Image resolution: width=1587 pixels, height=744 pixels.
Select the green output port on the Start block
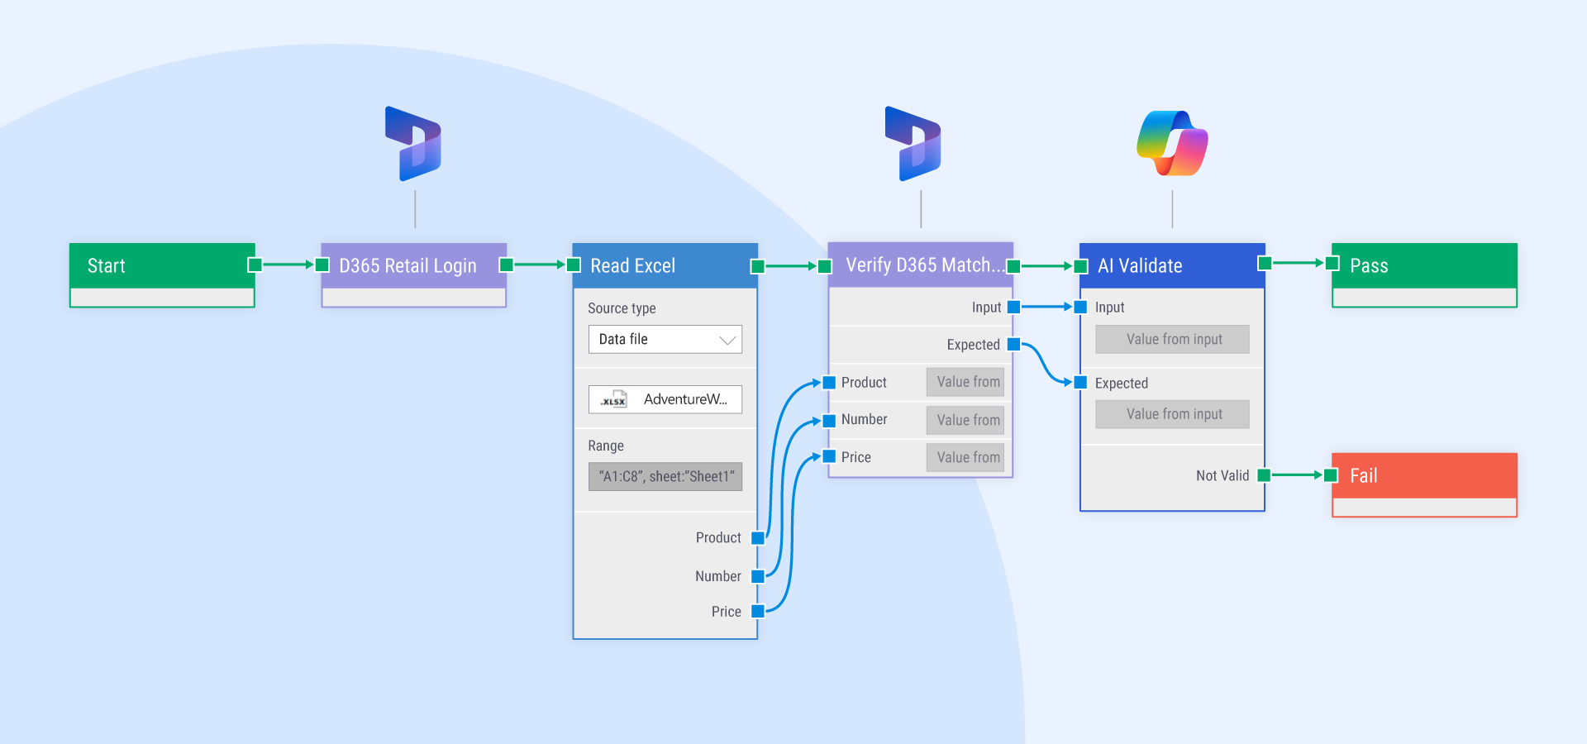tap(254, 265)
